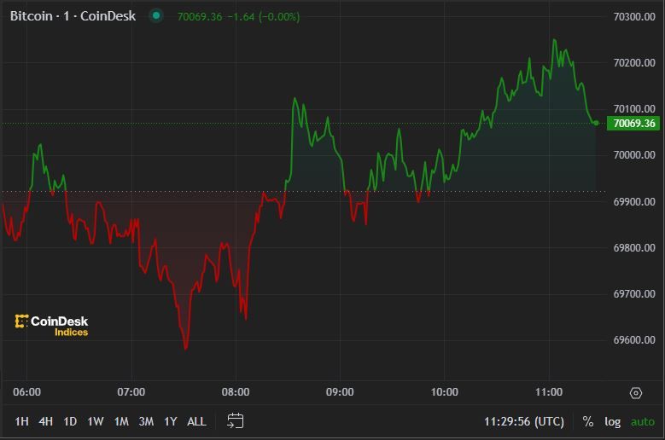Click the 06:00 time axis label
Screen dimensions: 665x440
point(26,392)
